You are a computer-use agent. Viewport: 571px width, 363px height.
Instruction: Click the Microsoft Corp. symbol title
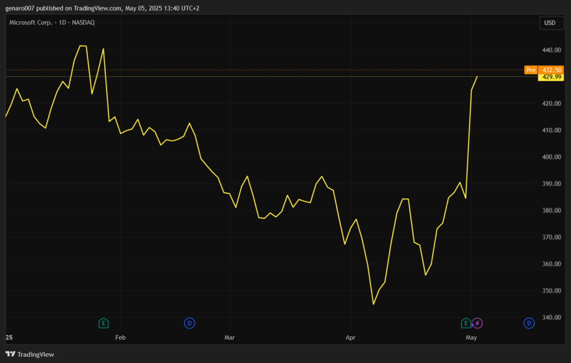31,22
